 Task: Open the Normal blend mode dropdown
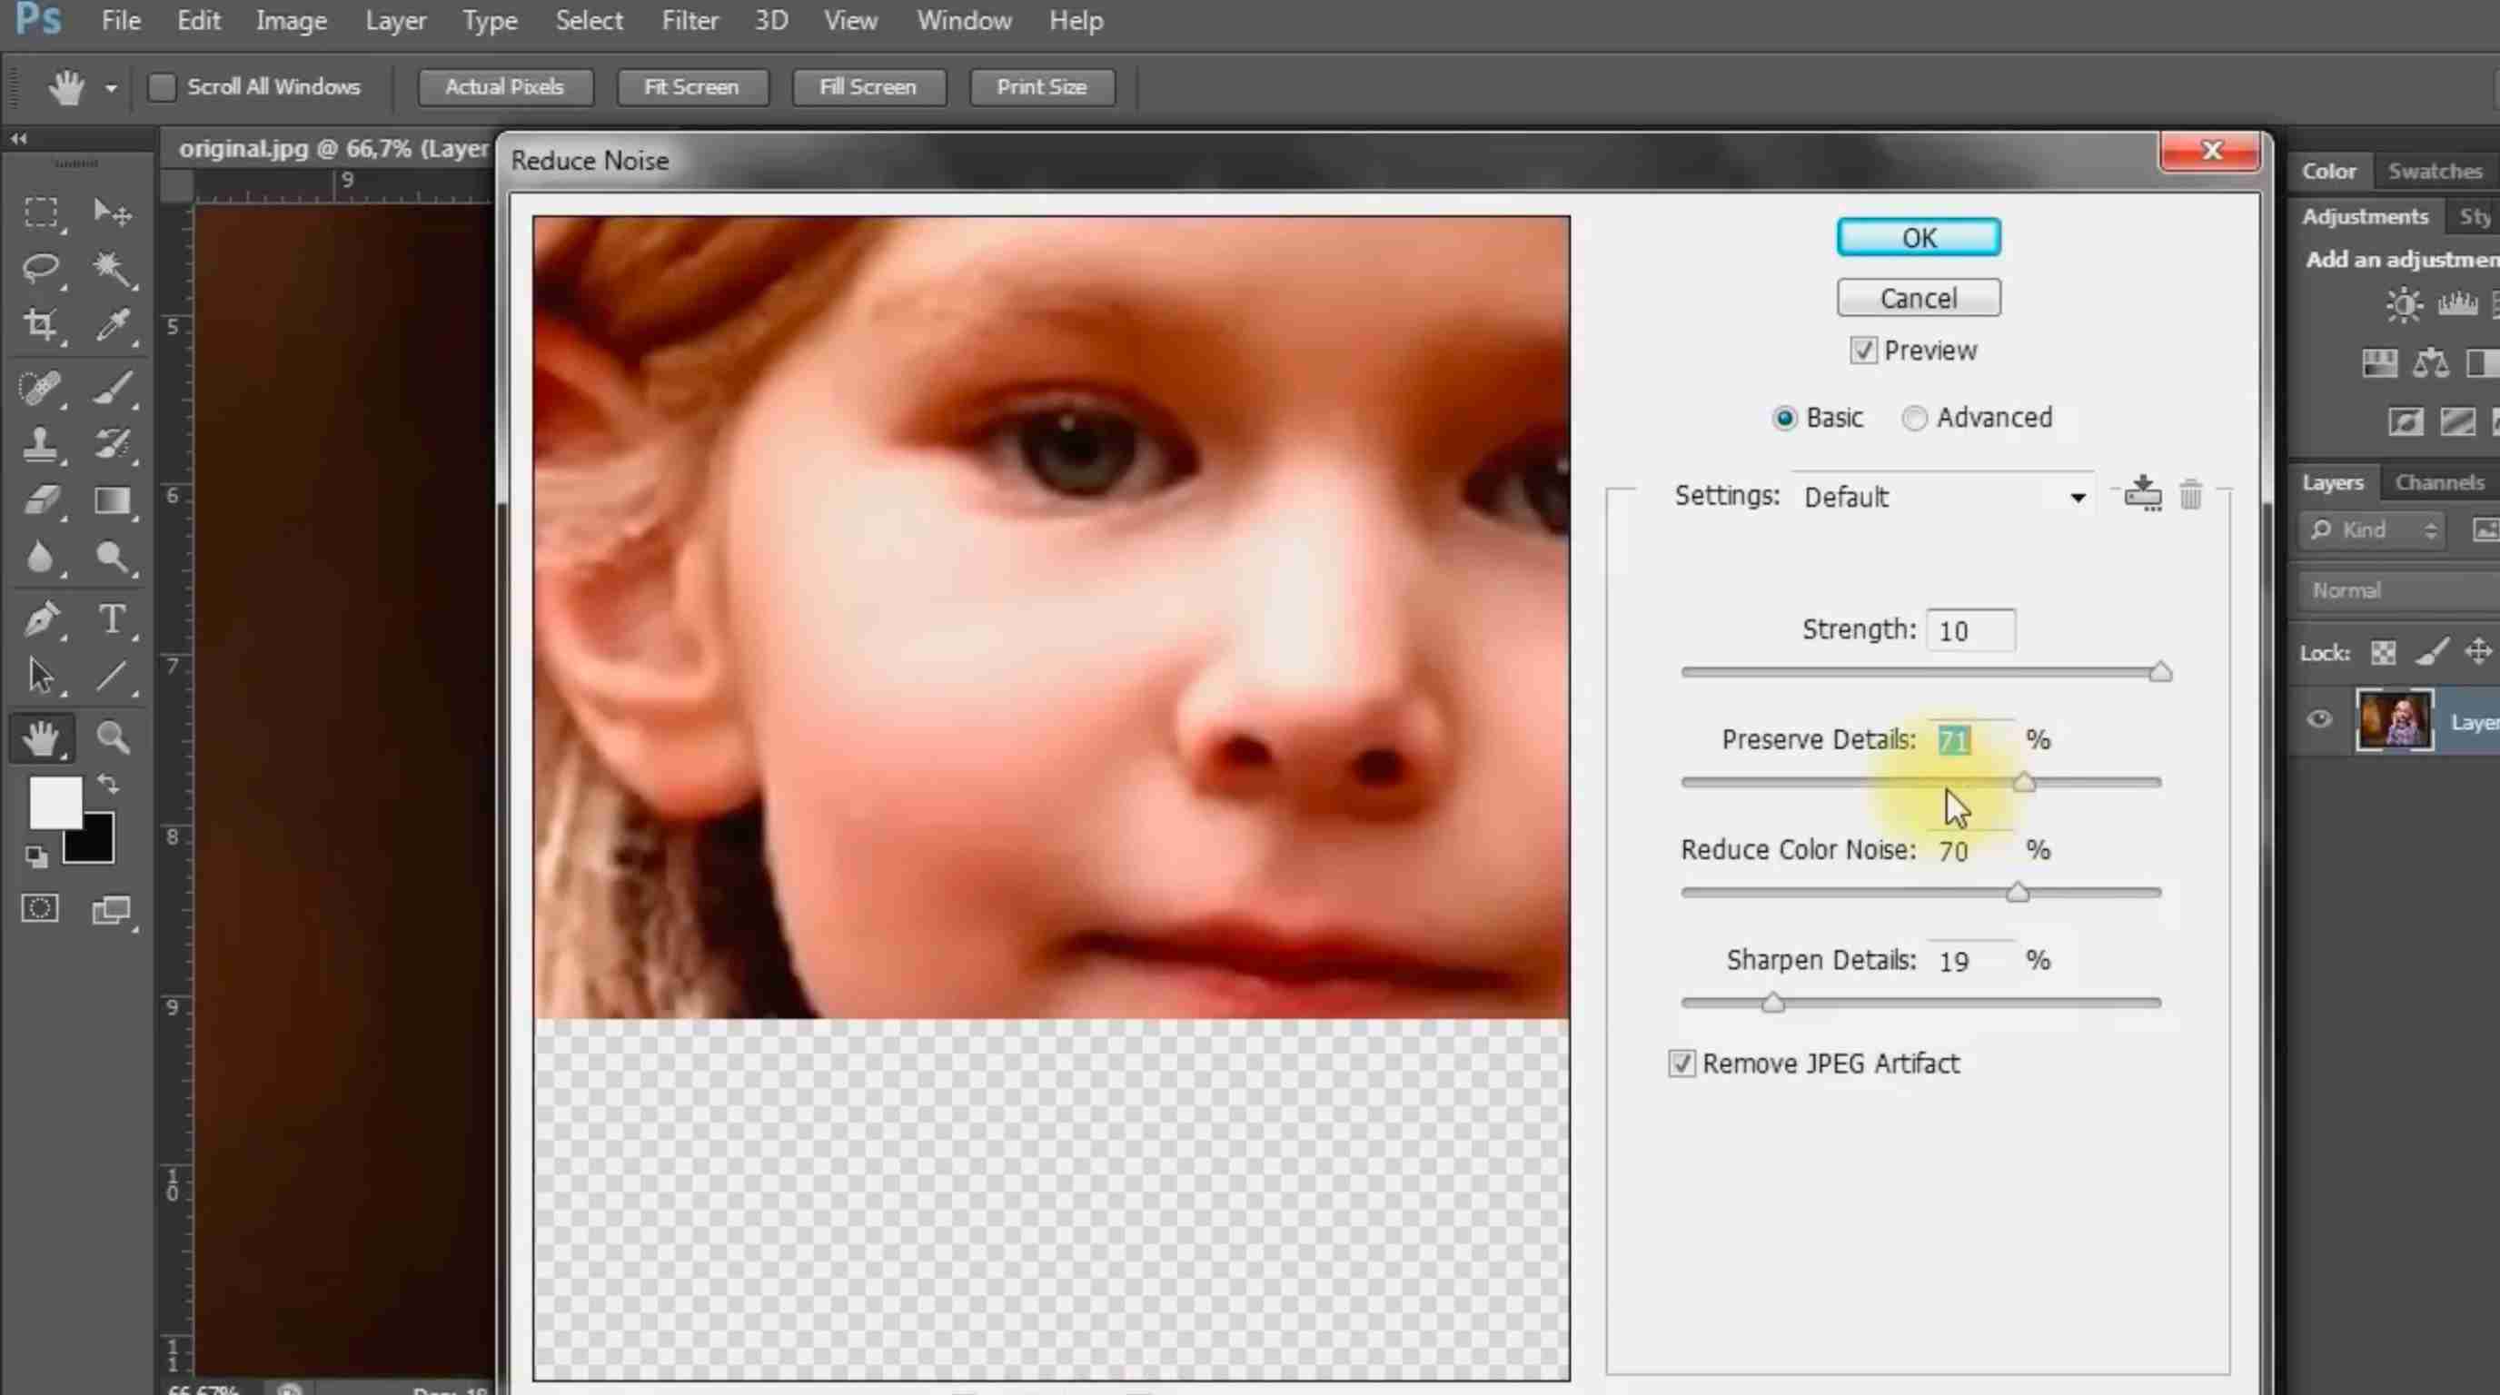(x=2401, y=591)
